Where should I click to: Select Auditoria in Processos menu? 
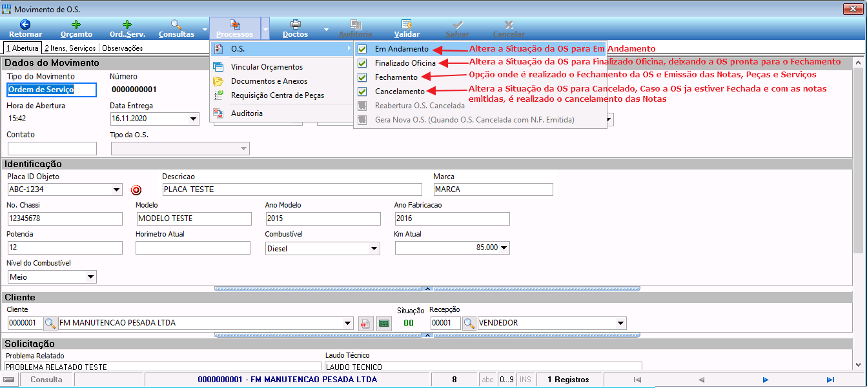(281, 113)
